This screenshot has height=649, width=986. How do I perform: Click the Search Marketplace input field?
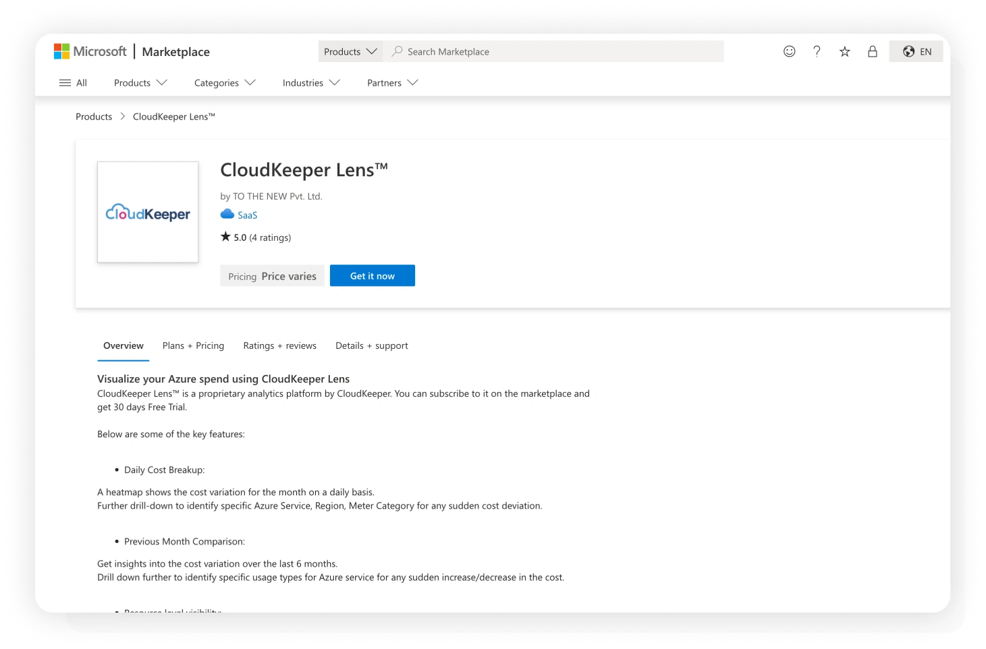(553, 51)
